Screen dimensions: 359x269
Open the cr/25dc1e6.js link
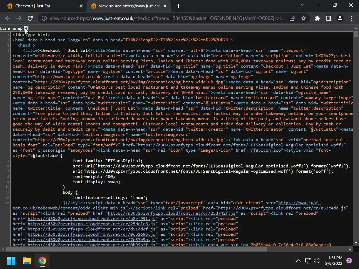click(x=92, y=224)
